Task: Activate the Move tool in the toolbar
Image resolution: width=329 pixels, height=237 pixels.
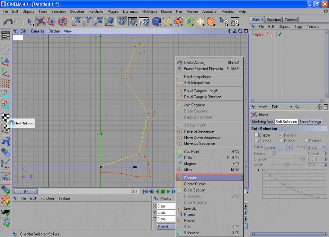Action: (x=41, y=21)
